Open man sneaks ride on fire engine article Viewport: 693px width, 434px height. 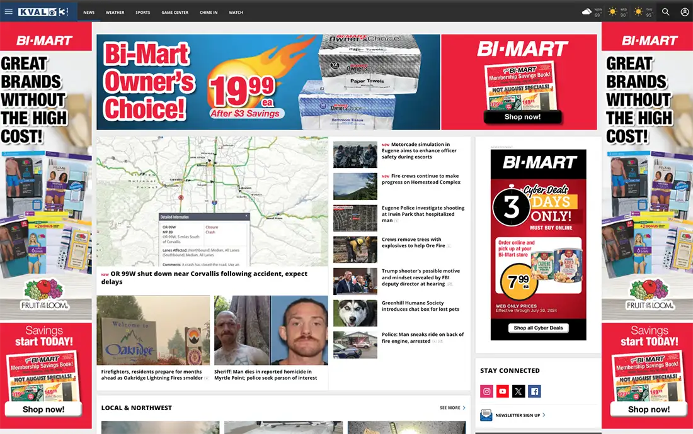[423, 338]
